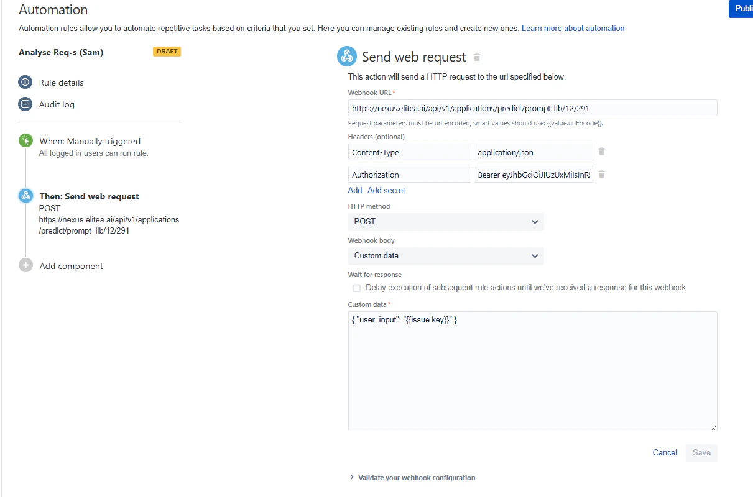Select the When: Manually triggered step

90,141
